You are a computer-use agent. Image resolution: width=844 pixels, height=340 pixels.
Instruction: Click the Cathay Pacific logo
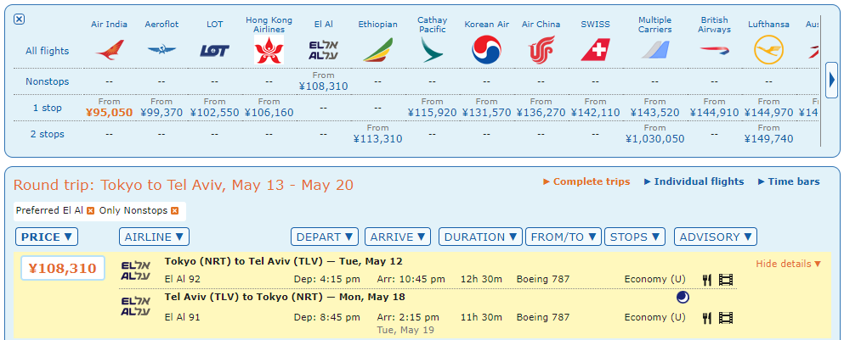click(x=432, y=51)
